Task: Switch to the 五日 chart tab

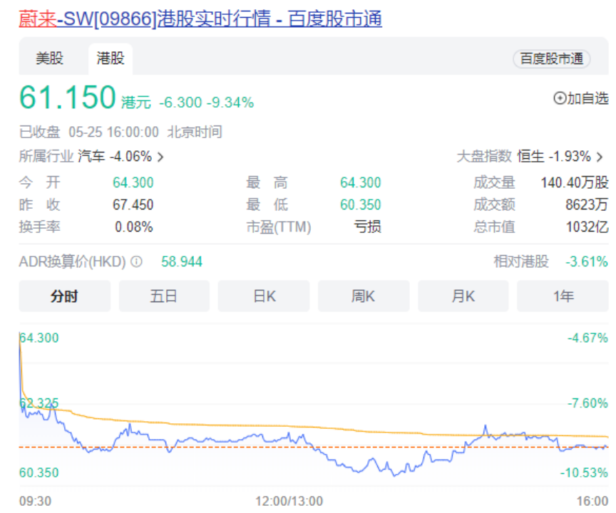Action: [164, 296]
